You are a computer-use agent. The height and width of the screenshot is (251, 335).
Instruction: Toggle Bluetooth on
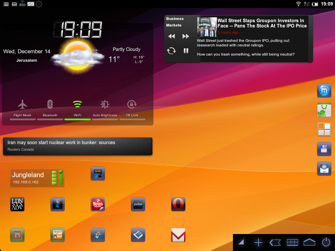pos(50,109)
